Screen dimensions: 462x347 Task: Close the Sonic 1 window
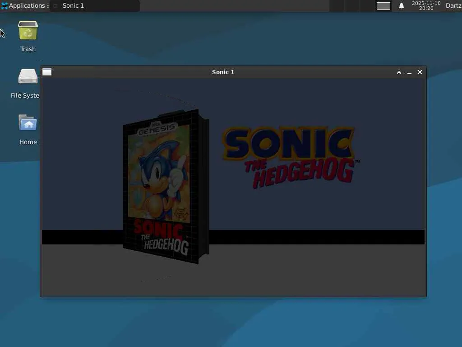420,72
